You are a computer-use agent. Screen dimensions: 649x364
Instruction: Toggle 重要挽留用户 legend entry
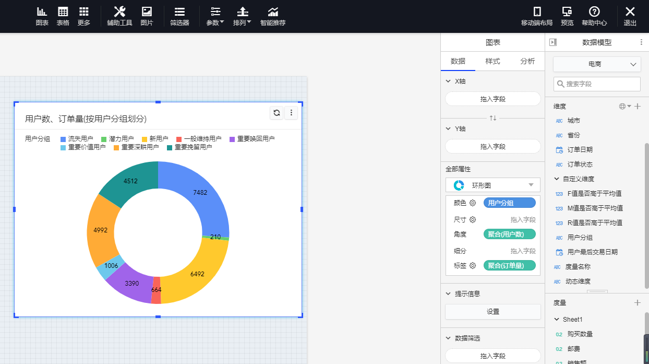pos(189,147)
